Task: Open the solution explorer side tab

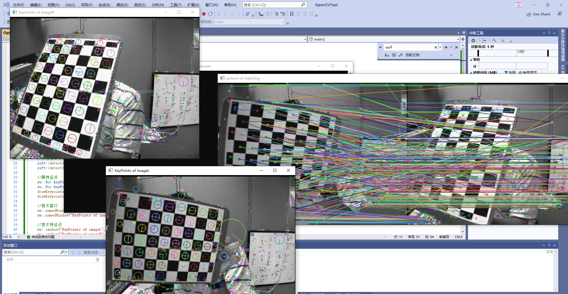Action: pyautogui.click(x=563, y=45)
